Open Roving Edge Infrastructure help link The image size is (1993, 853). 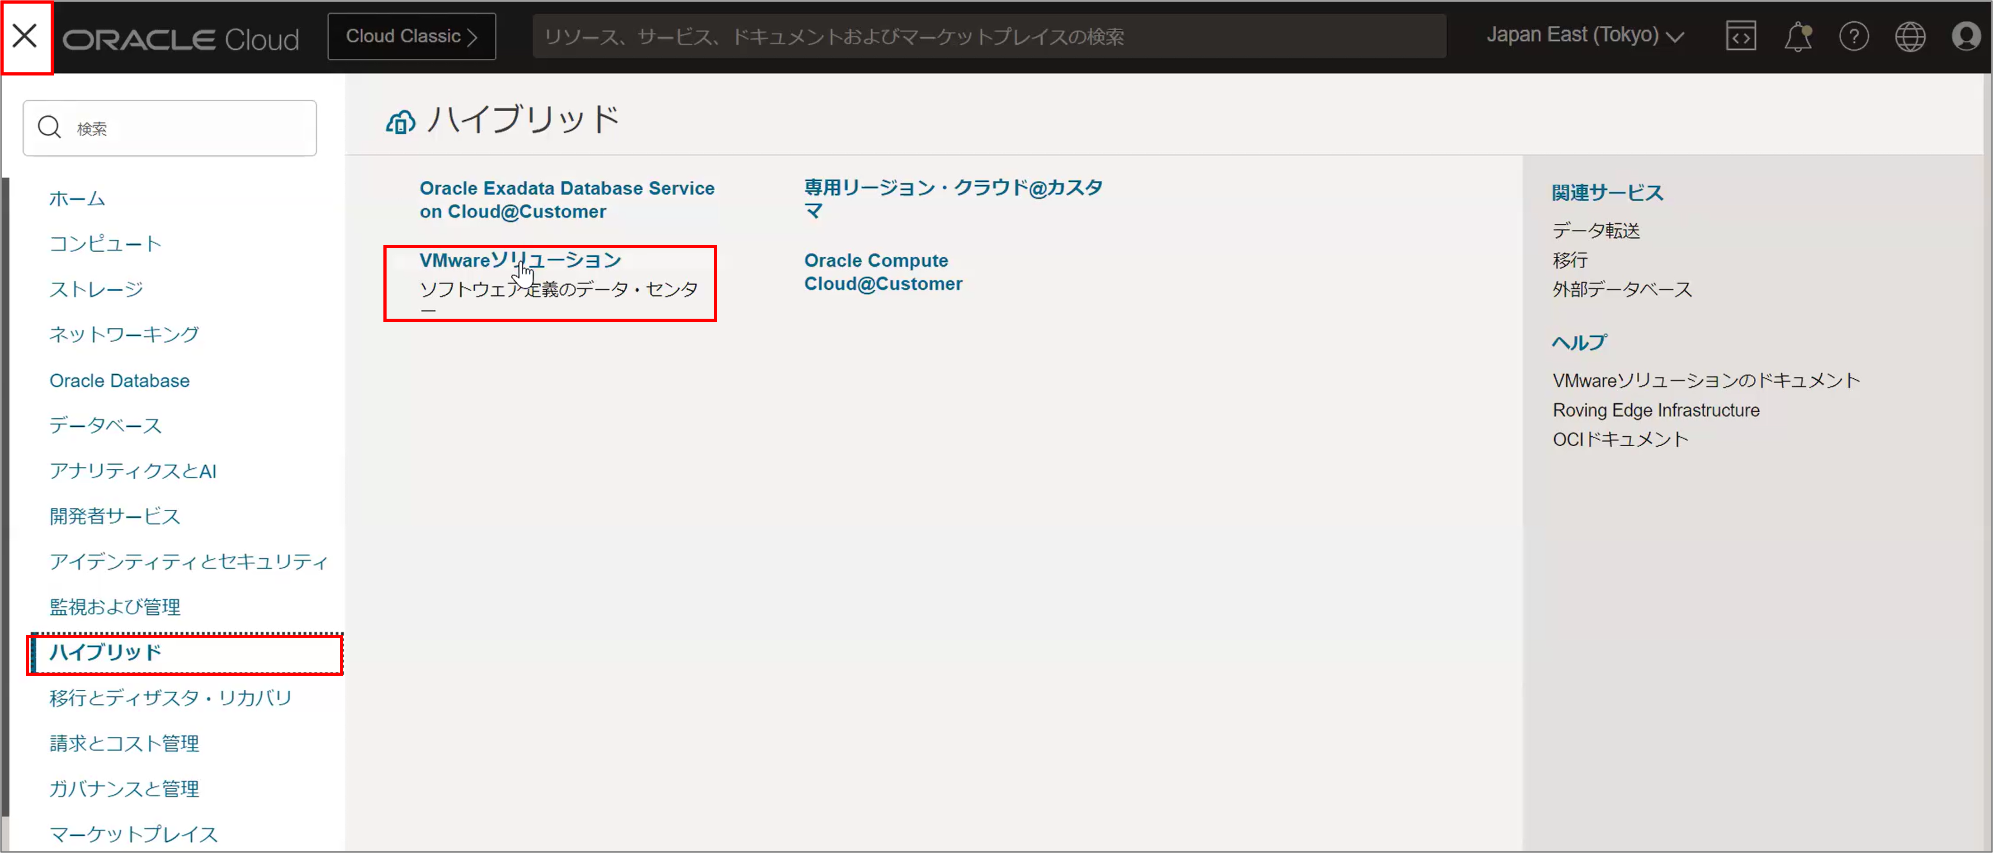(1656, 410)
